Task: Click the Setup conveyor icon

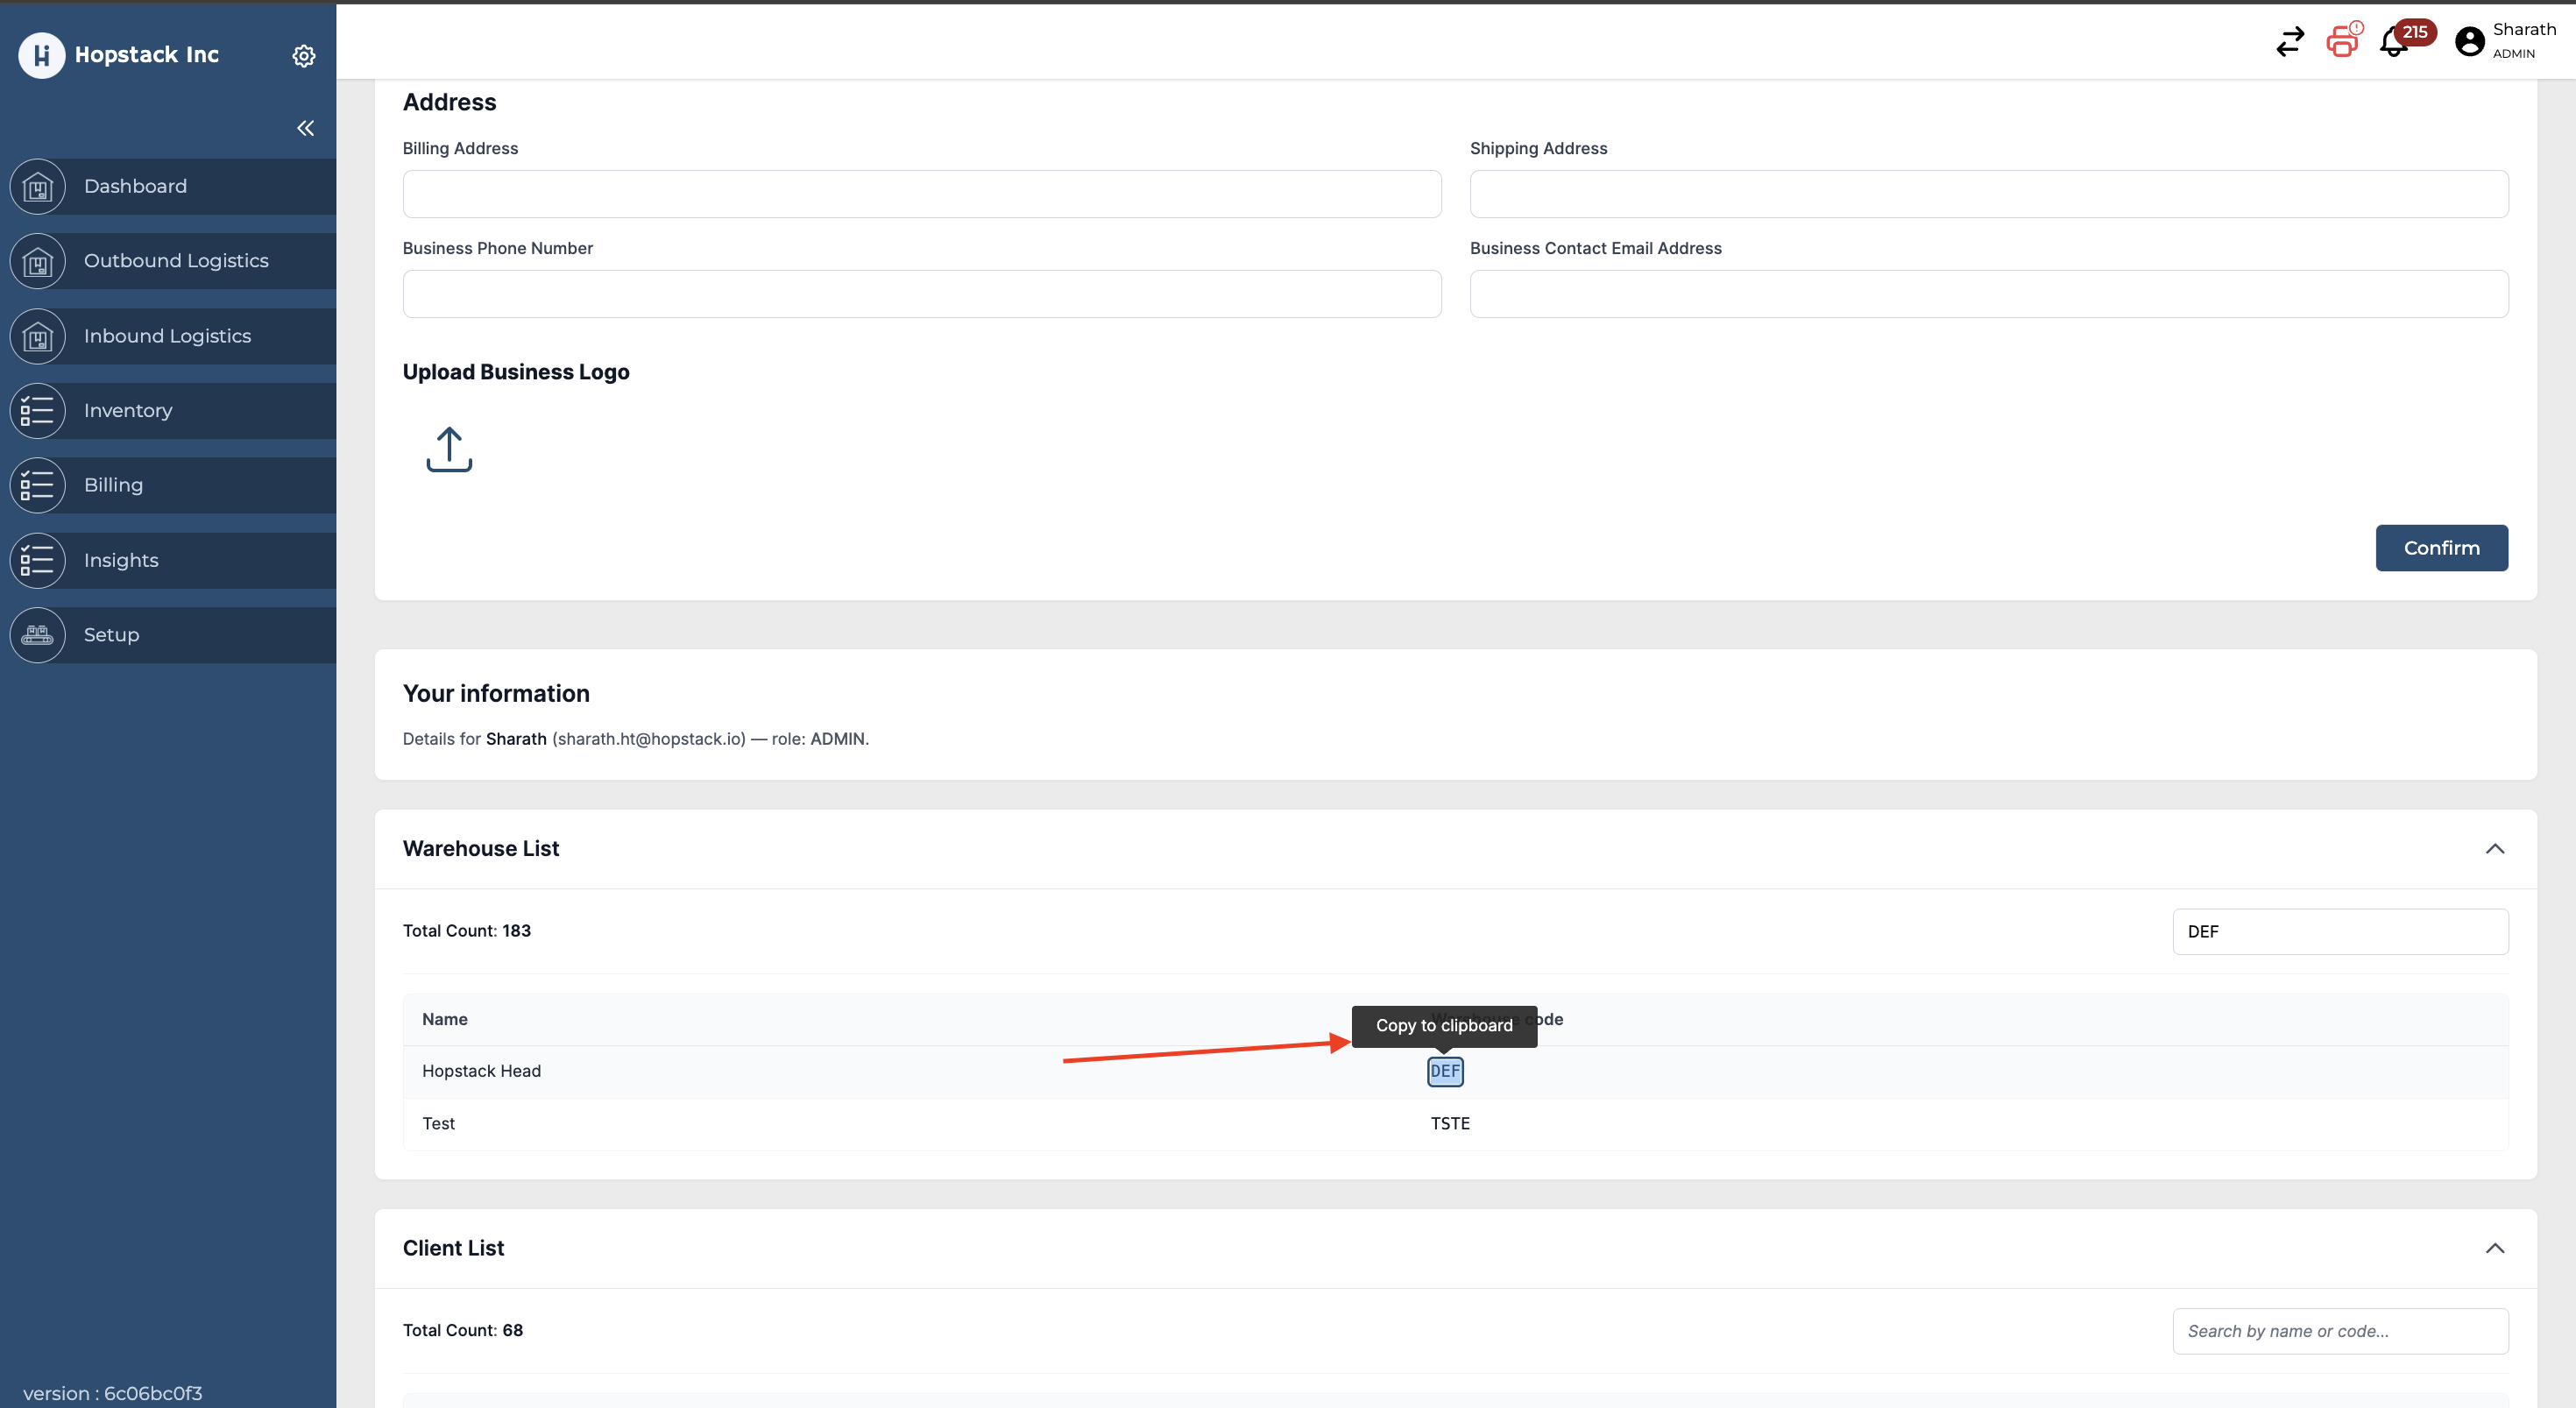Action: (38, 635)
